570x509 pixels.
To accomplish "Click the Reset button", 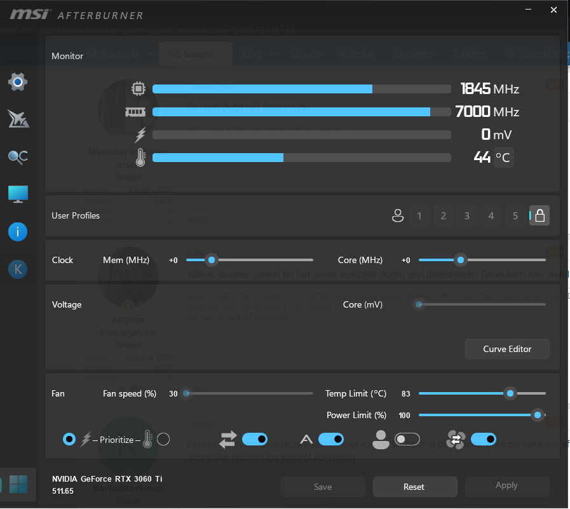I will 415,487.
